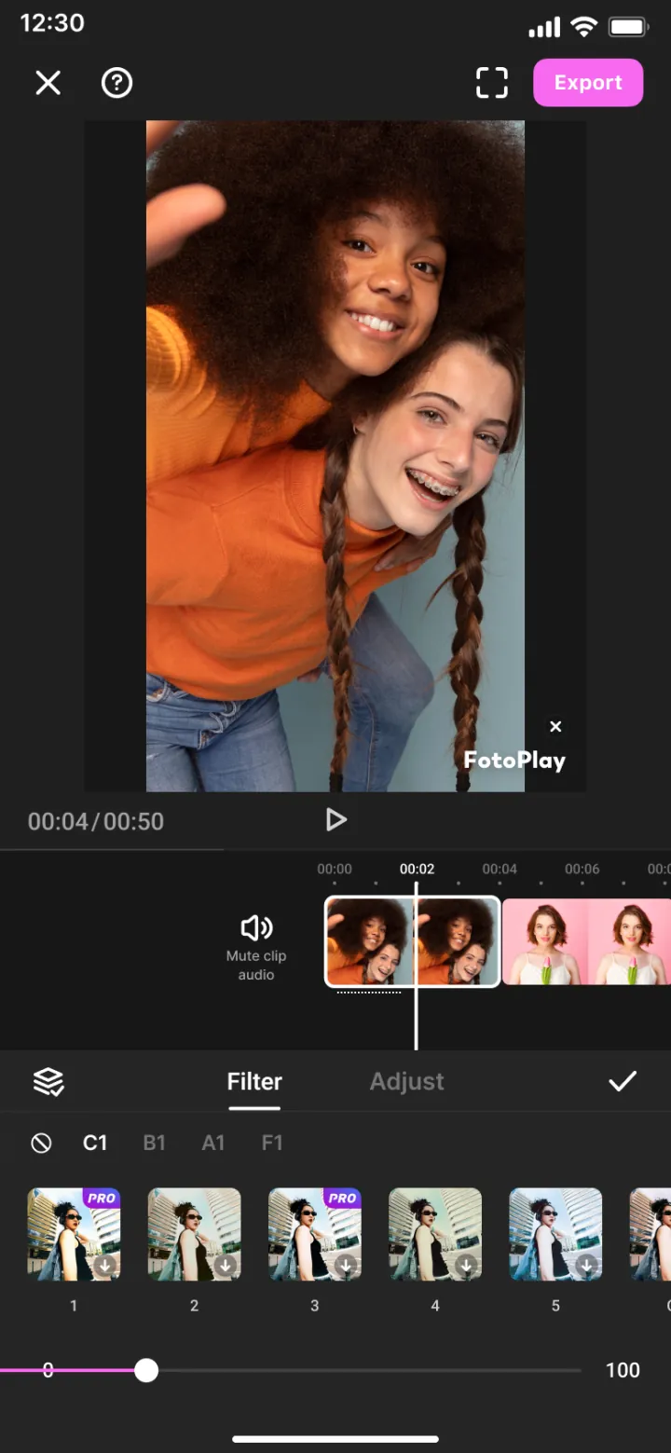Select PRO filter thumbnail 1
The image size is (671, 1453).
tap(74, 1234)
